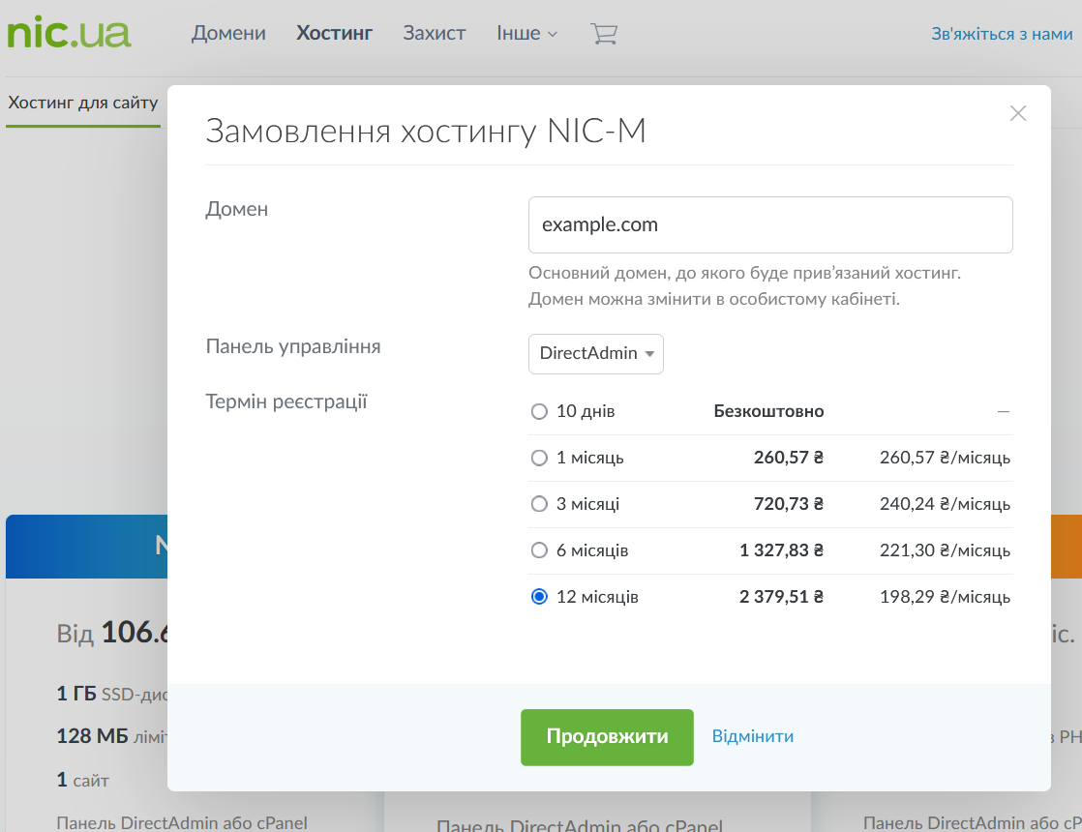Click the Відмінити cancel link
Image resolution: width=1082 pixels, height=832 pixels.
[753, 736]
